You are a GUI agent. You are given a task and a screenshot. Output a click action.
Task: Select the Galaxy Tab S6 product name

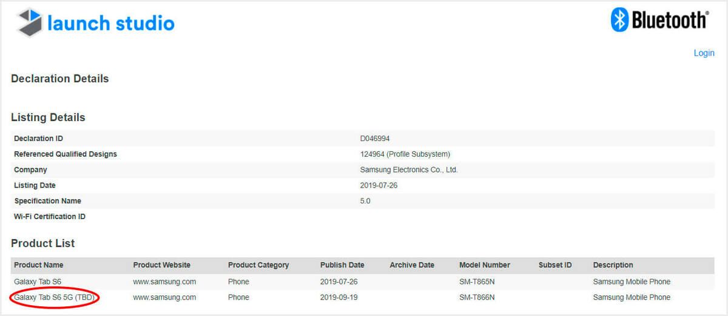tap(38, 281)
